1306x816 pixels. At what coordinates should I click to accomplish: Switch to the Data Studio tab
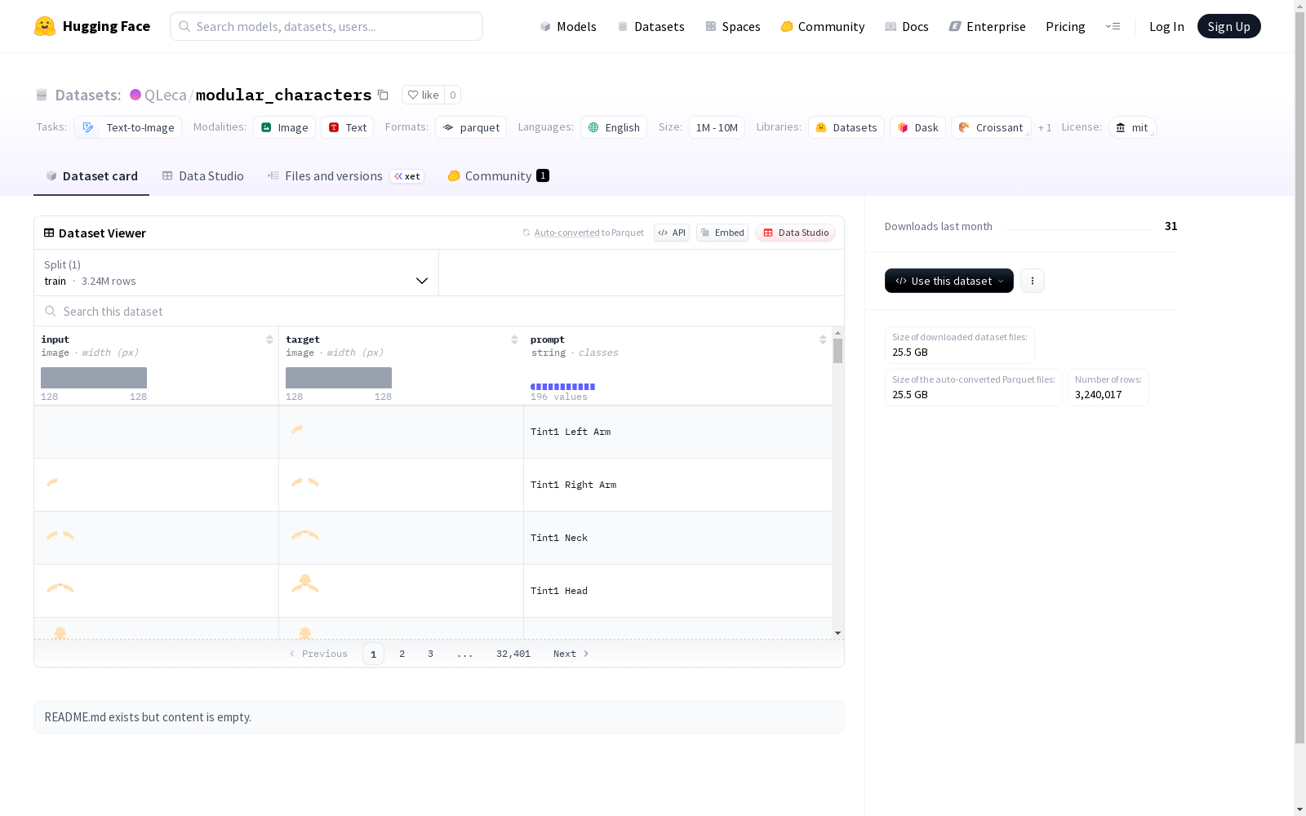(203, 175)
